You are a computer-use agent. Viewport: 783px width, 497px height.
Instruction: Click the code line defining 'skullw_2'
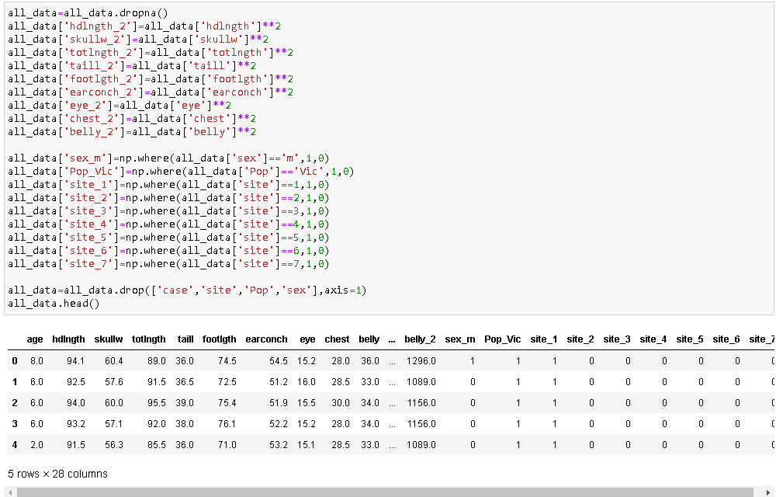click(x=138, y=39)
